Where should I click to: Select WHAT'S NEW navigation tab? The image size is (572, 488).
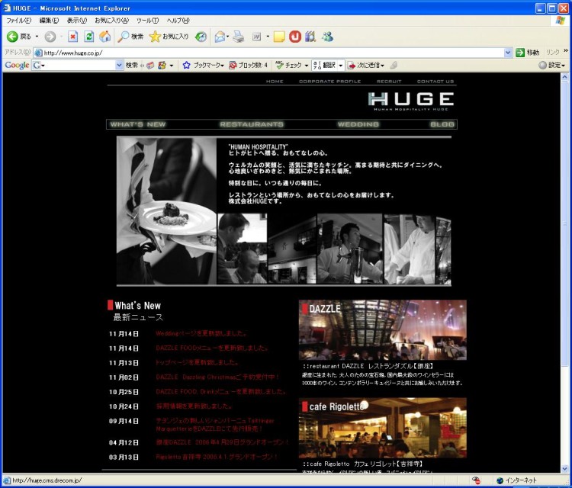[x=138, y=124]
